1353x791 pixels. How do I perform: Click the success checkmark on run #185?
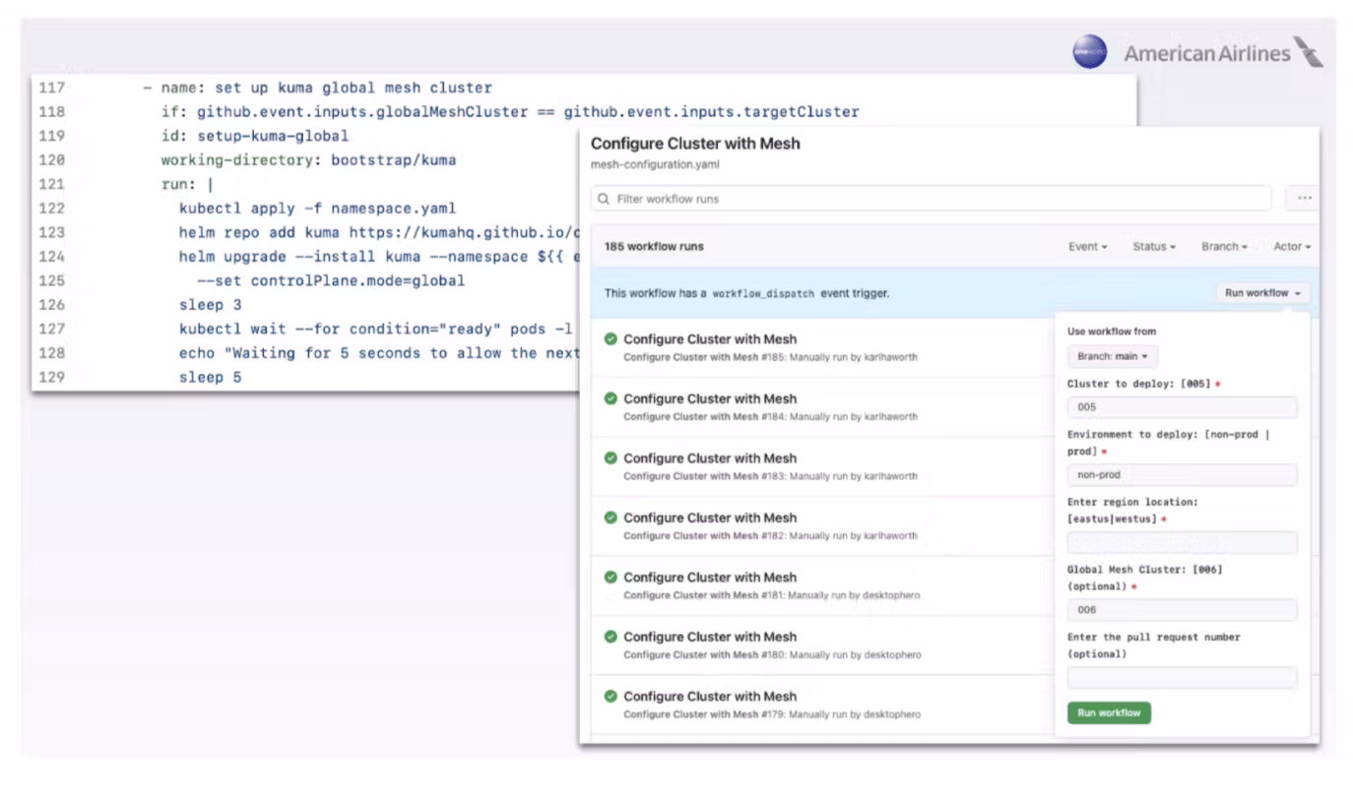click(x=611, y=339)
